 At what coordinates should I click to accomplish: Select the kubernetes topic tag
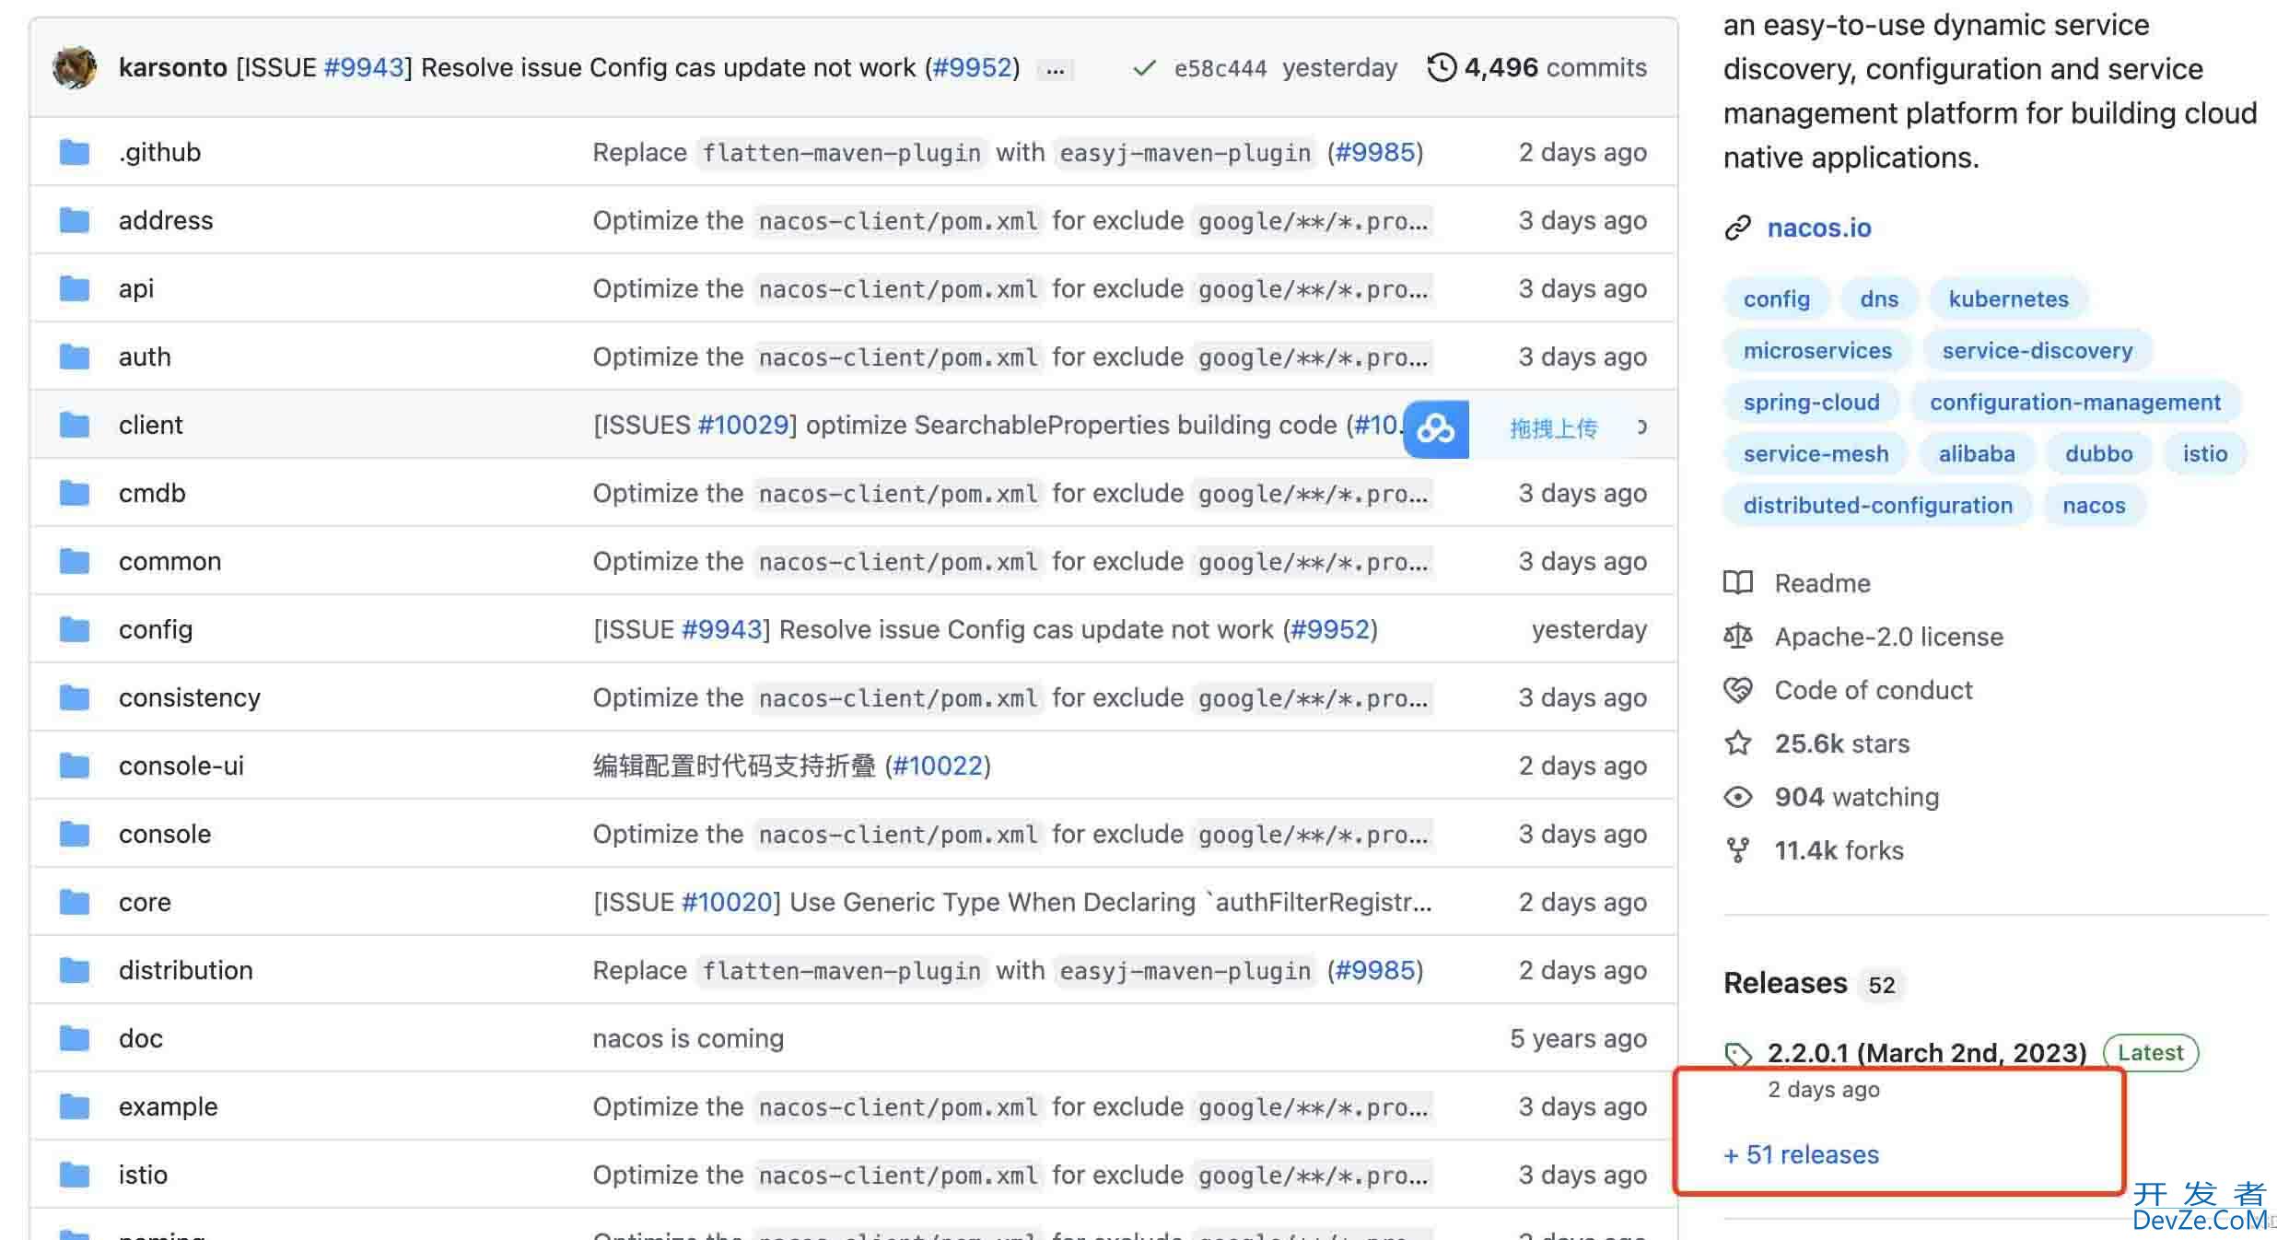pos(2008,298)
